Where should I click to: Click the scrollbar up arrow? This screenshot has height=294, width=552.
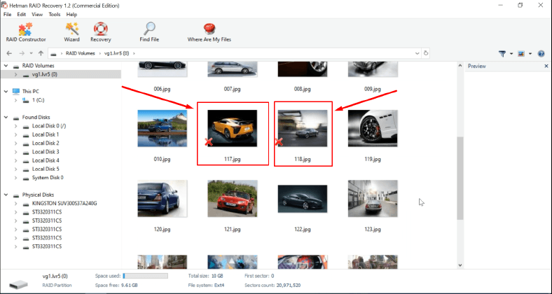tap(460, 65)
